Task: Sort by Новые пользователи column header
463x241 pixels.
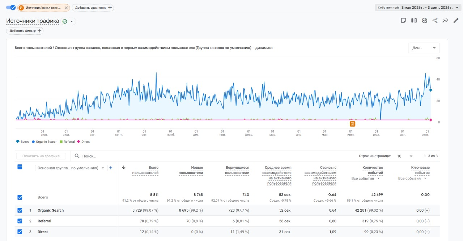Action: pos(191,170)
